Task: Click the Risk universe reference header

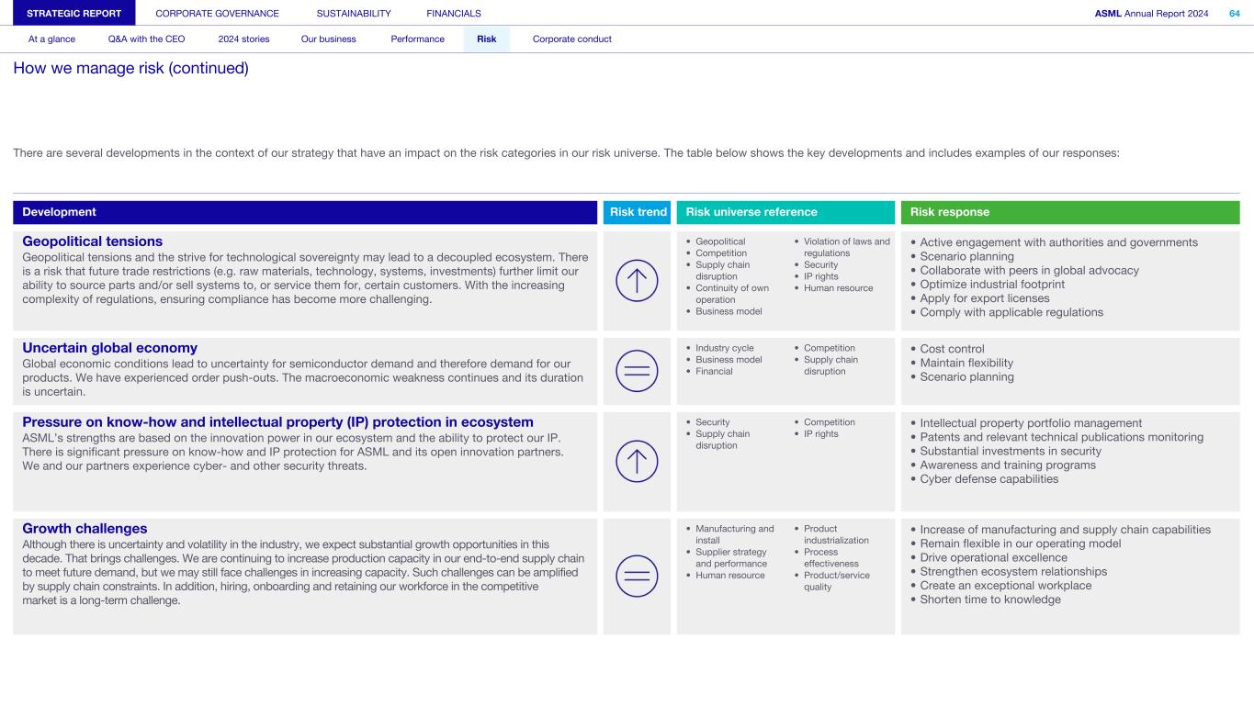Action: (x=785, y=212)
